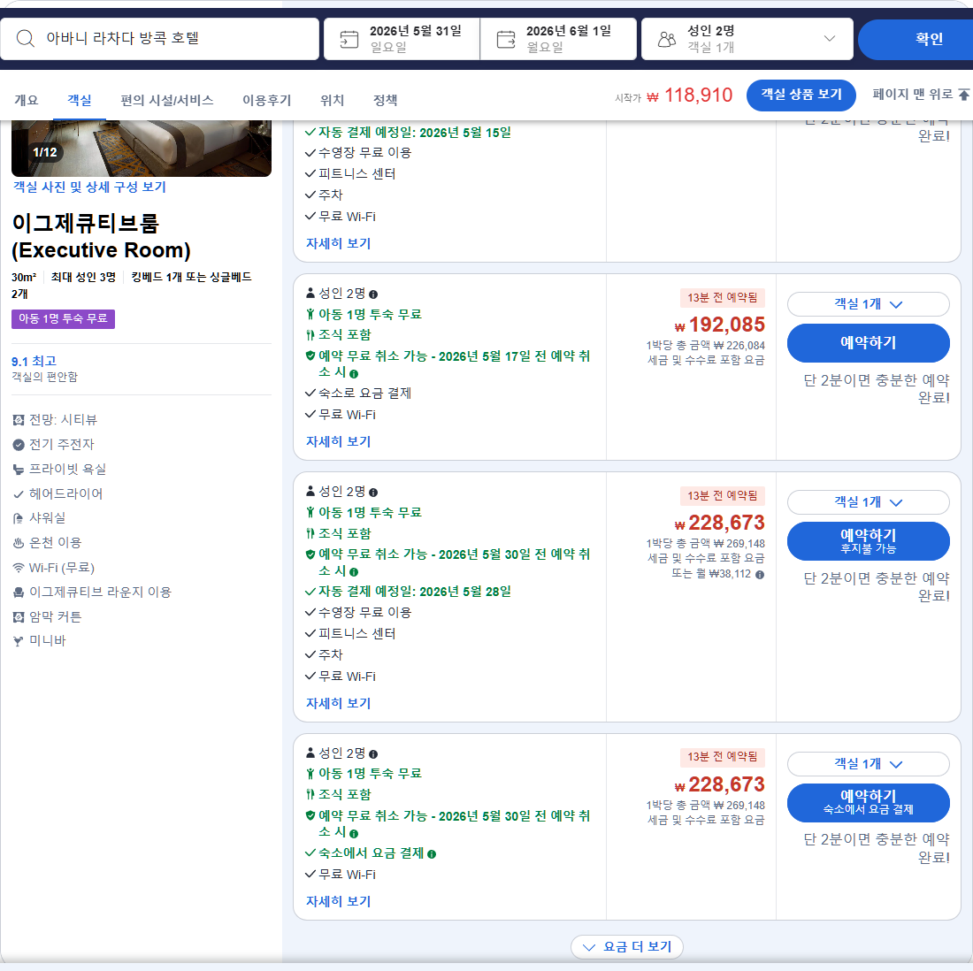
Task: Click info icon beside 성인 2명 in ₩192,085 offer
Action: (373, 294)
